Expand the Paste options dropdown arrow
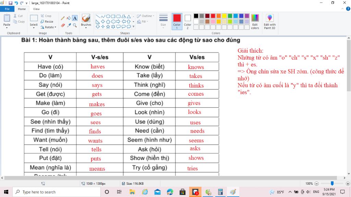This screenshot has height=197, width=351. (7, 28)
